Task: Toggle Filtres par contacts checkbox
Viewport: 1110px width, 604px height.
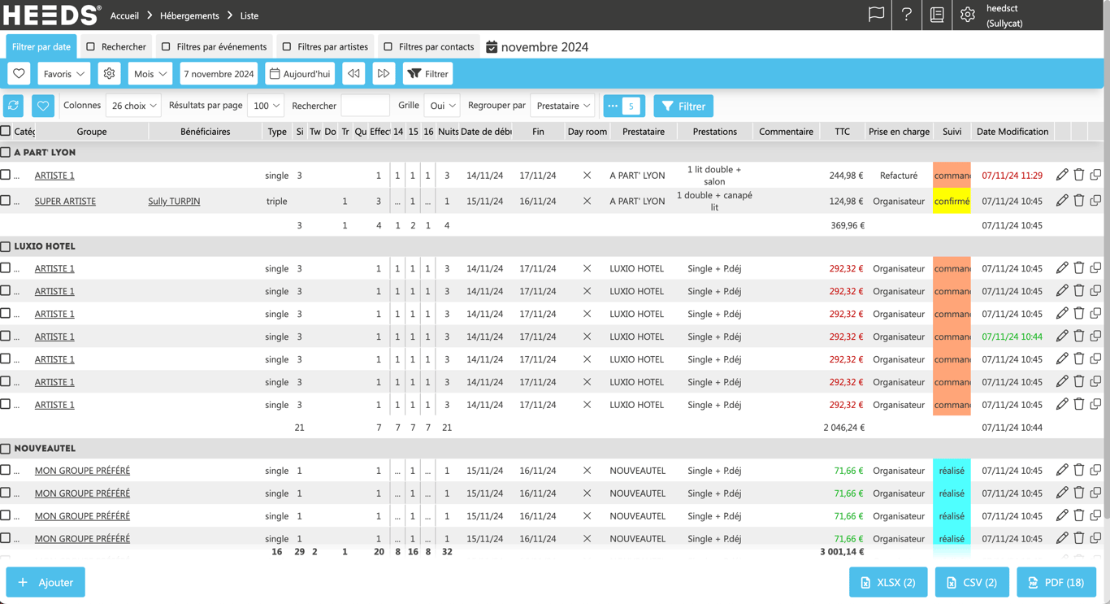Action: [x=388, y=46]
